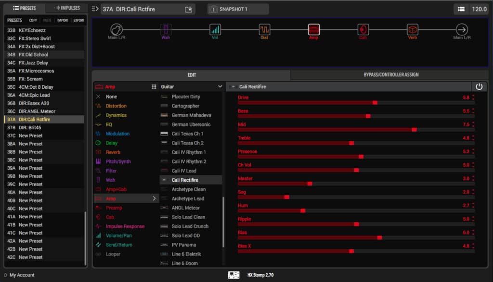This screenshot has height=282, width=493.
Task: Click the Bias slider bar
Action: click(x=356, y=238)
